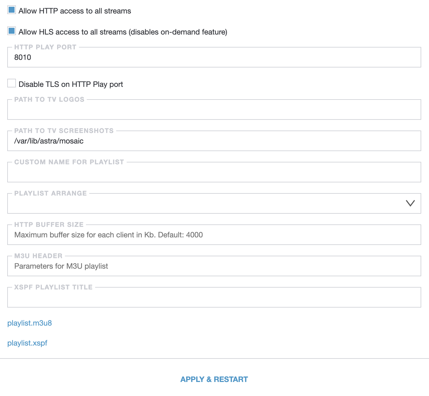Click the /var/lib/astra/mosaic path text
This screenshot has height=396, width=429.
coord(49,141)
